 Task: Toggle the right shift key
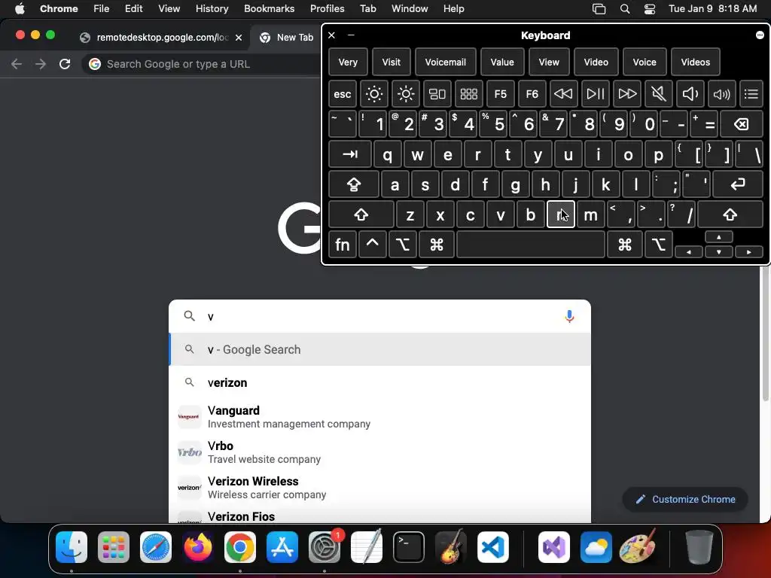pyautogui.click(x=730, y=214)
